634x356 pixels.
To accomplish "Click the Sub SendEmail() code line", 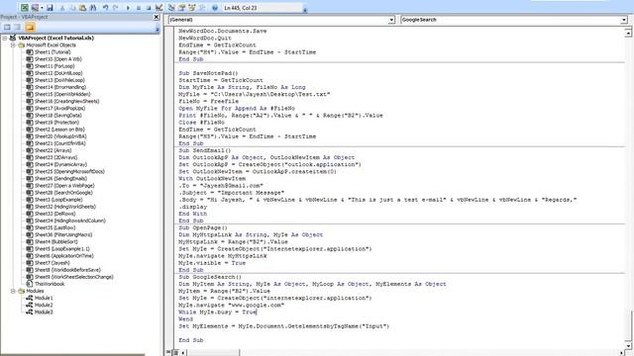I will coord(205,150).
